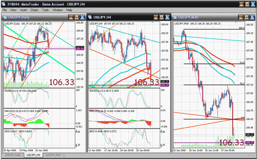Click the 25 Apr 2008 date on Daily time axis

10,150
